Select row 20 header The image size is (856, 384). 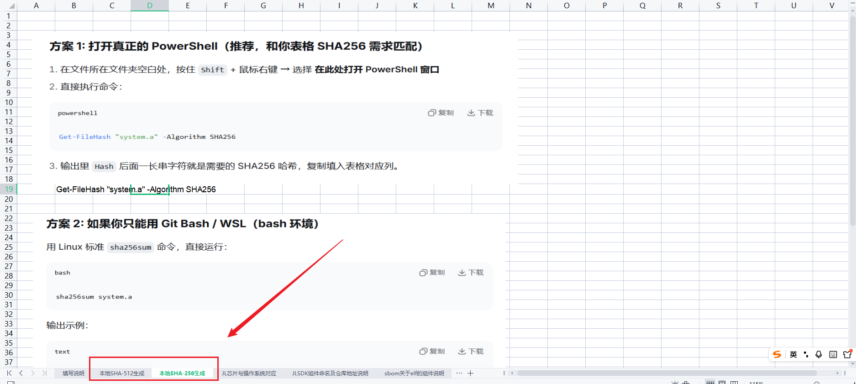click(9, 199)
